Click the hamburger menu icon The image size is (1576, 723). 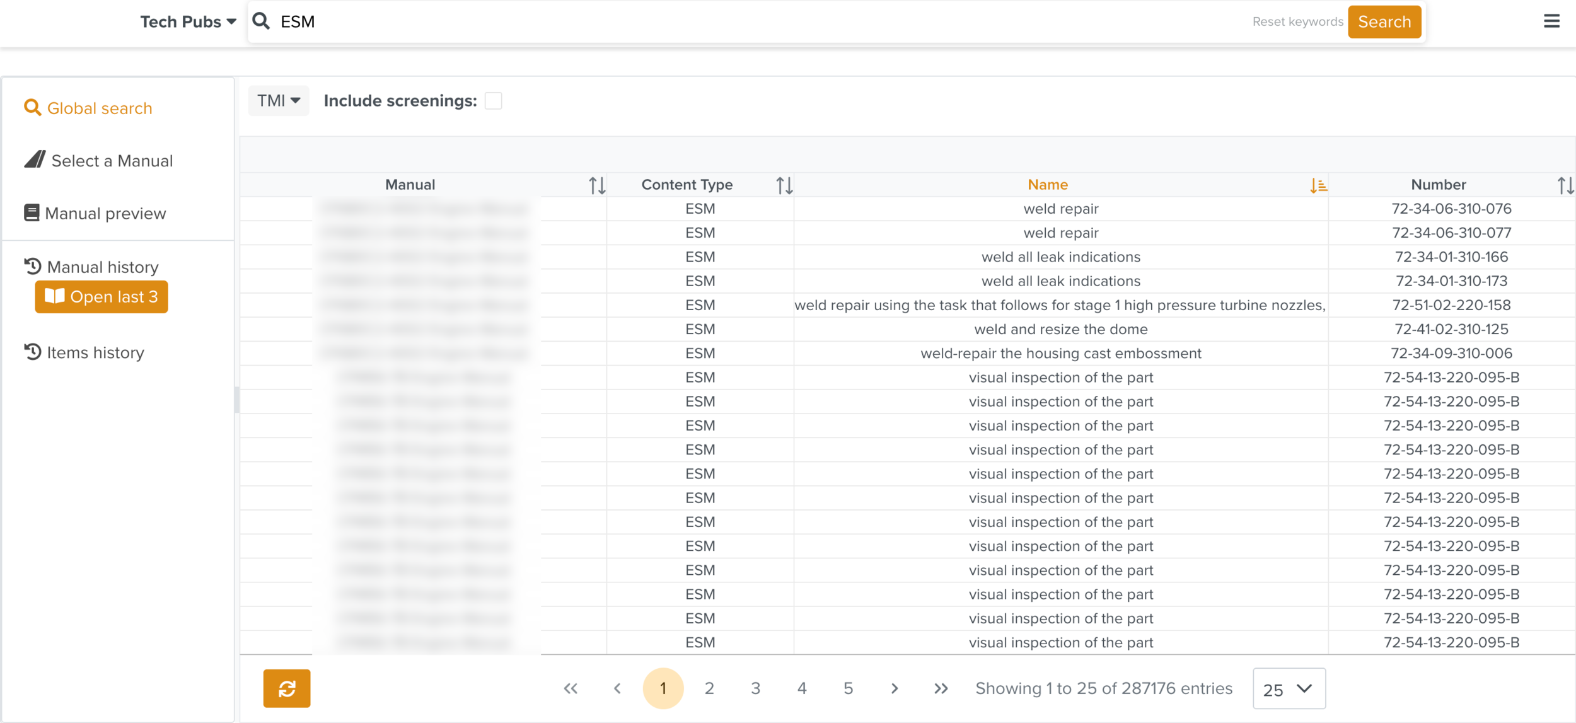coord(1551,21)
